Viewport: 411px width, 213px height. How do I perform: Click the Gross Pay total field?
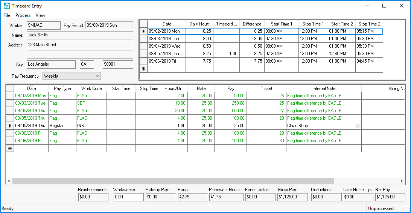click(x=292, y=197)
